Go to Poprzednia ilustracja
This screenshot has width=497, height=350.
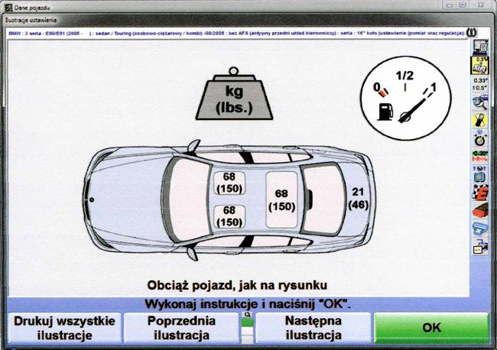coord(181,328)
